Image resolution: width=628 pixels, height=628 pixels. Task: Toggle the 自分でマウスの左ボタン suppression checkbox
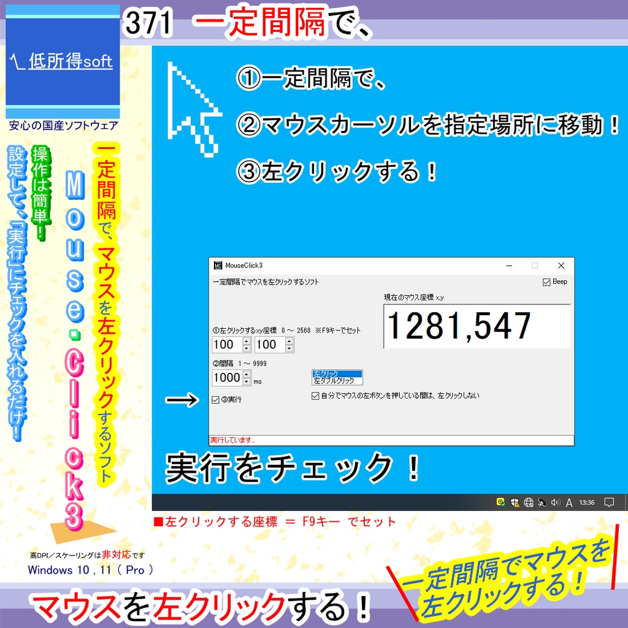tap(315, 396)
